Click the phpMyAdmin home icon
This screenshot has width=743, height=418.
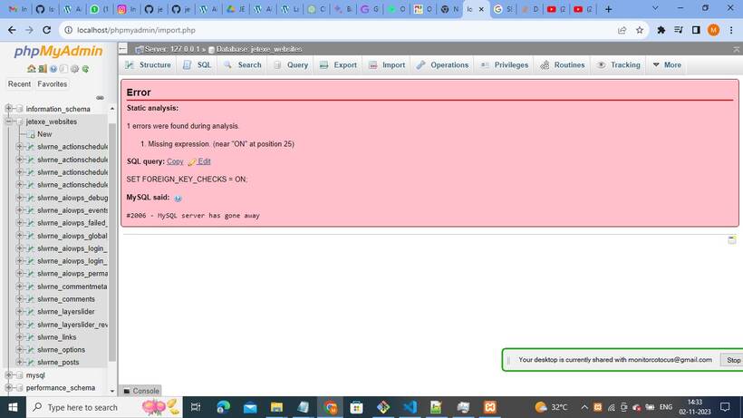tap(32, 69)
